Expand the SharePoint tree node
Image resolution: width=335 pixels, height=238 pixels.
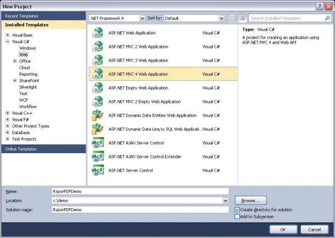click(14, 81)
